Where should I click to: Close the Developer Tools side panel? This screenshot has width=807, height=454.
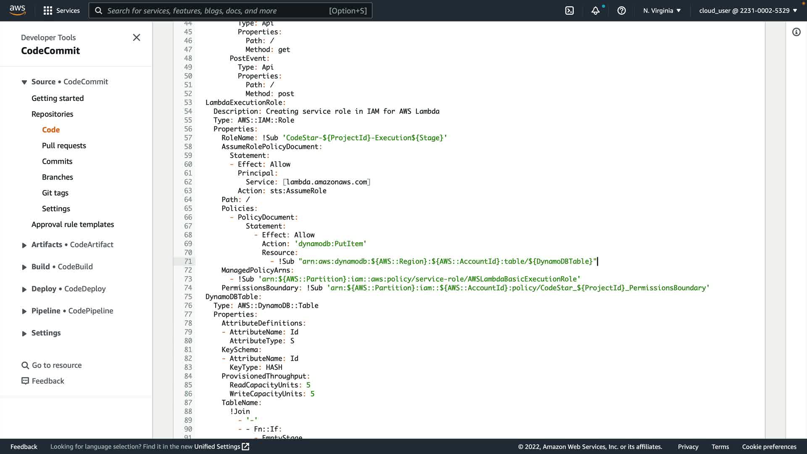pyautogui.click(x=136, y=37)
